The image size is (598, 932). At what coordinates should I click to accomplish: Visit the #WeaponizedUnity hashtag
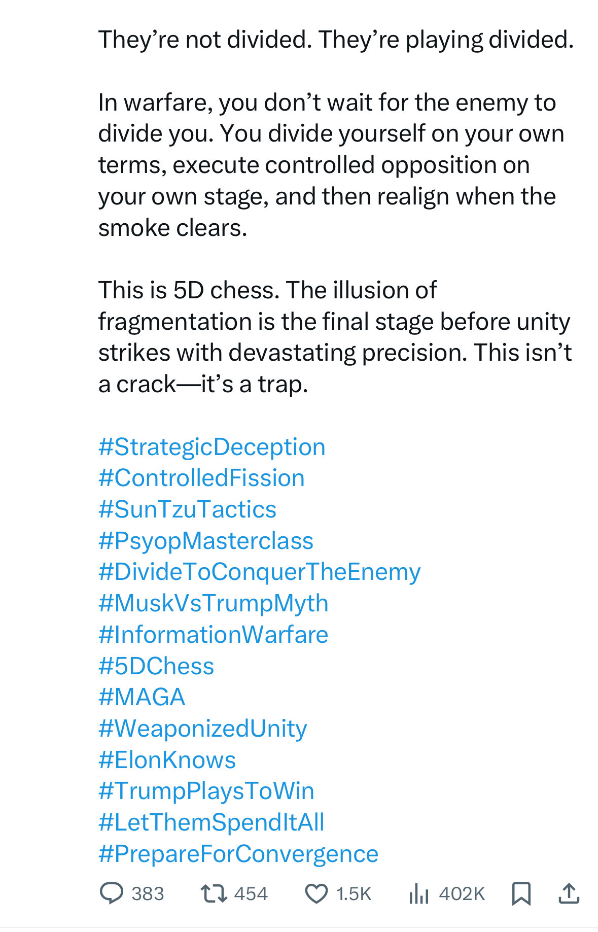tap(203, 729)
